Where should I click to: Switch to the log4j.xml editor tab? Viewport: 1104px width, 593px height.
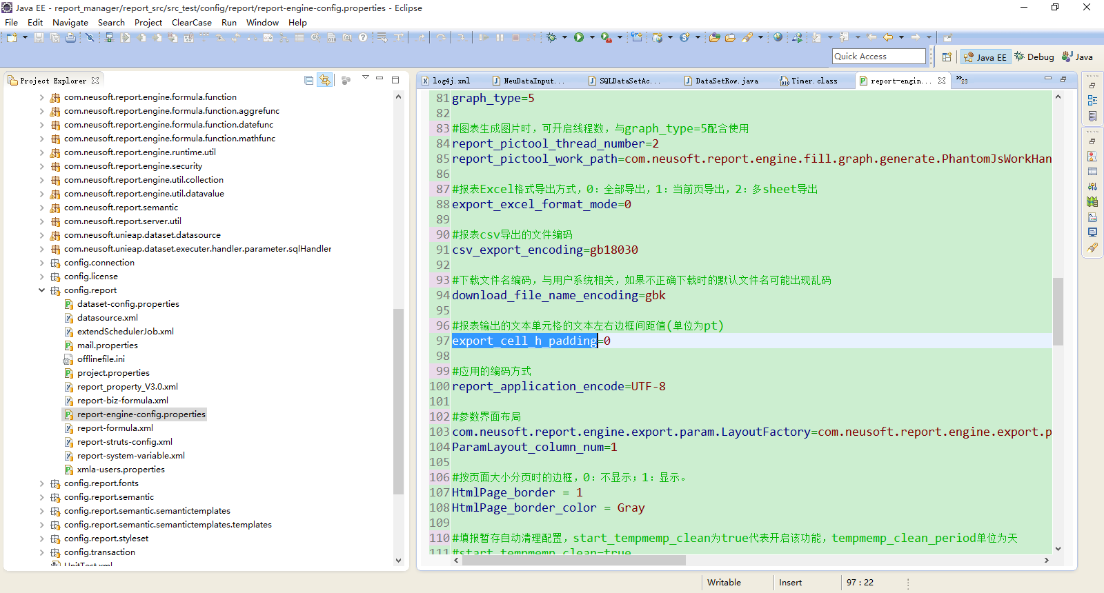click(x=446, y=81)
